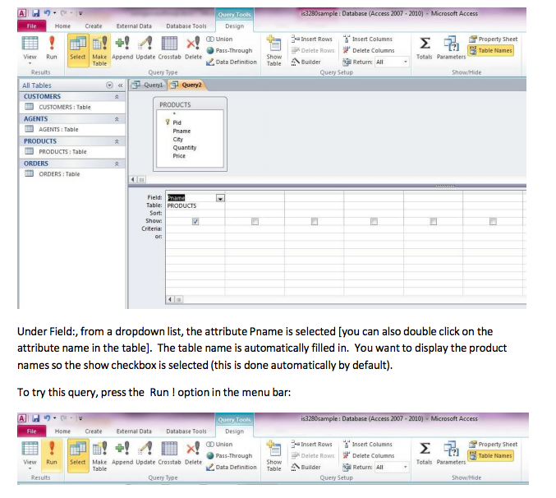The width and height of the screenshot is (556, 498).
Task: Check Show checkbox in sixth grid column
Action: 494,221
